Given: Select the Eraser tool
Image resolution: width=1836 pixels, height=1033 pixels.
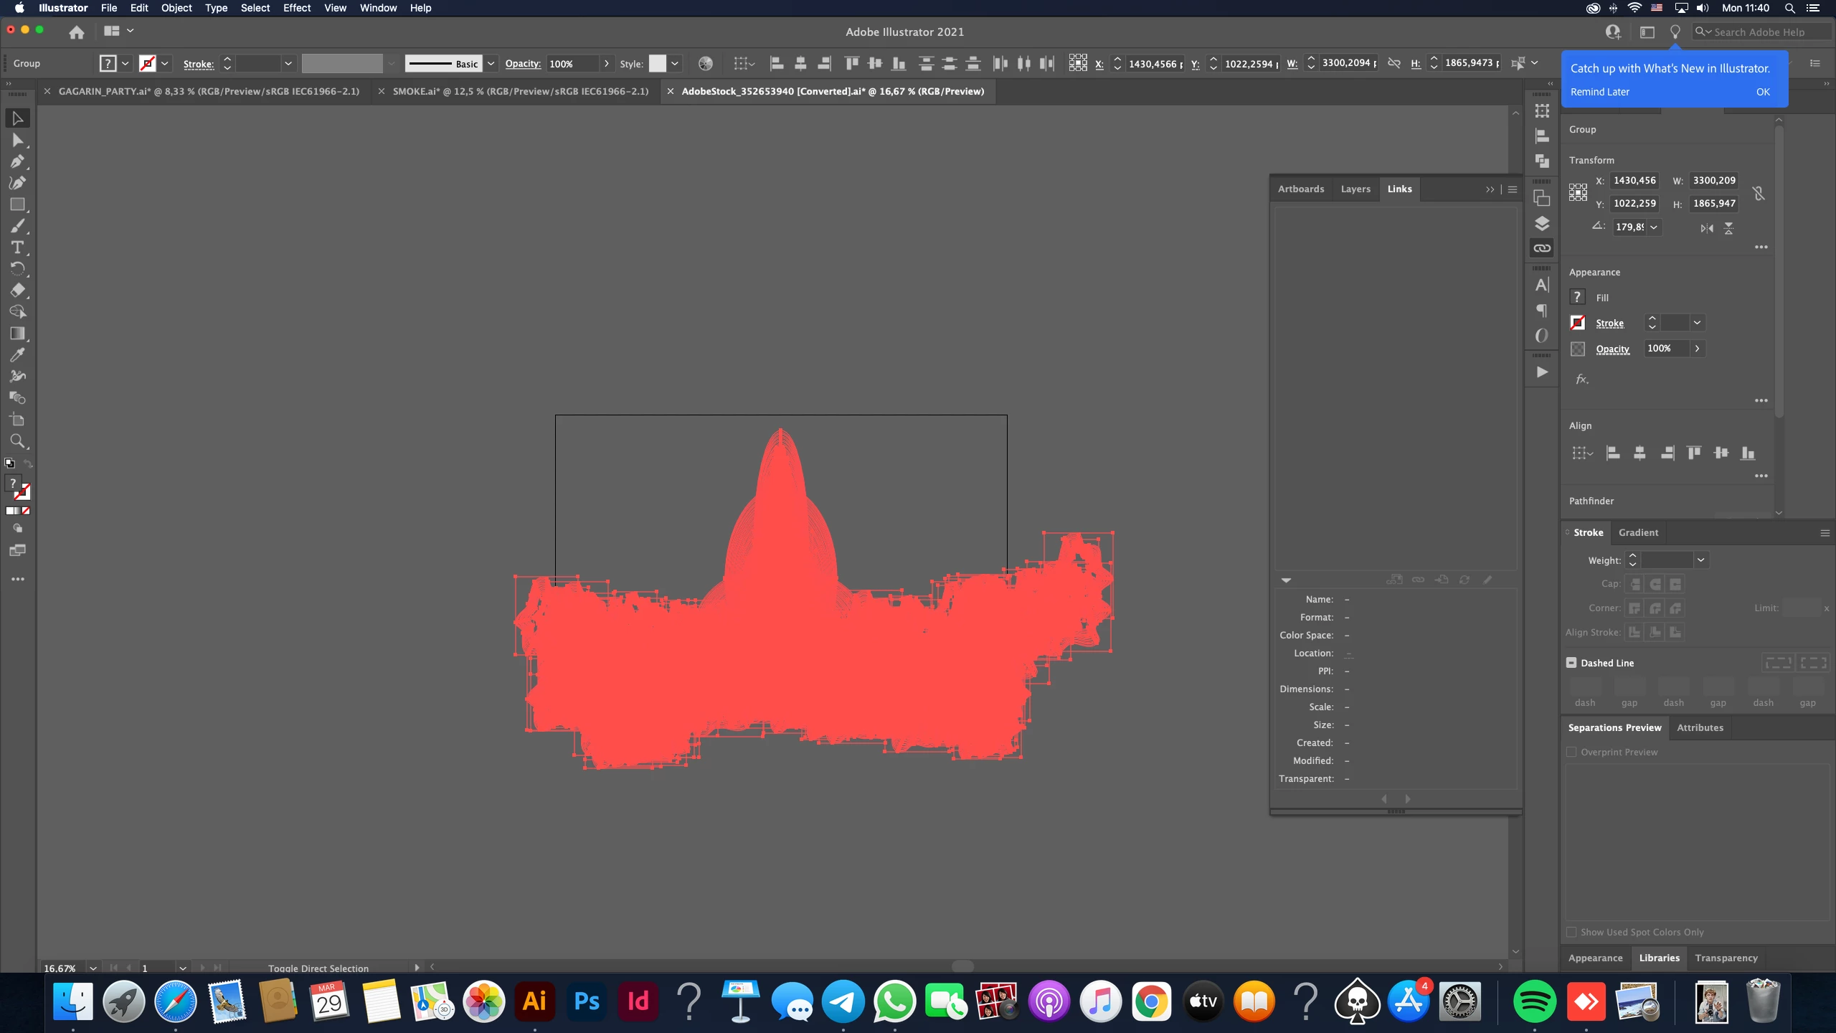Looking at the screenshot, I should coord(17,291).
